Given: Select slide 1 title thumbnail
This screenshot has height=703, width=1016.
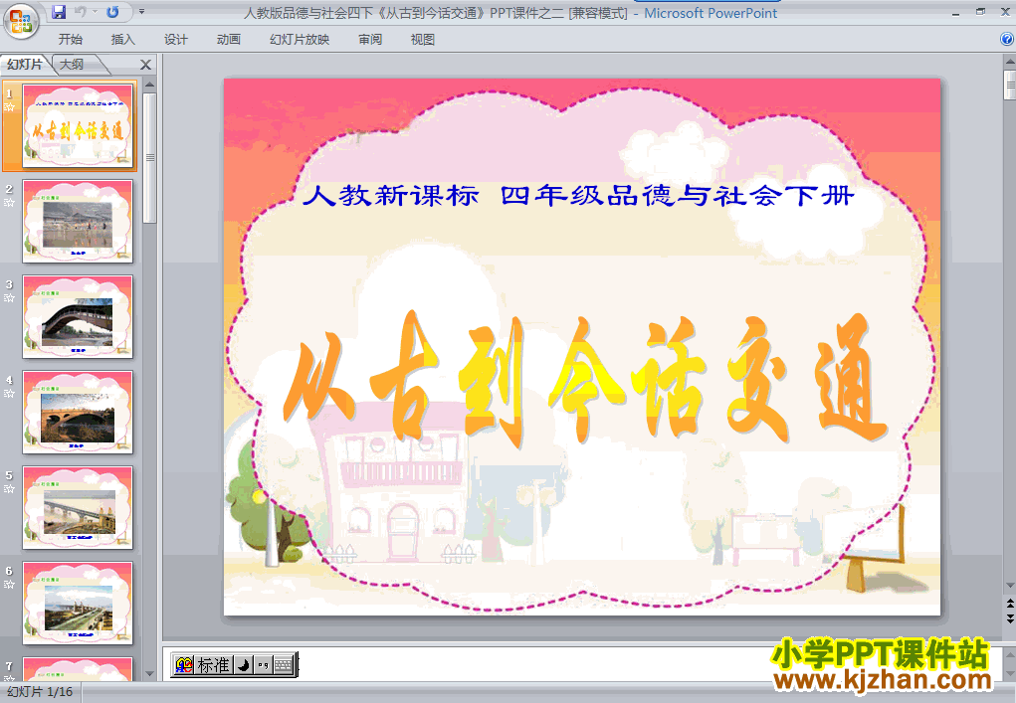Looking at the screenshot, I should [x=78, y=126].
